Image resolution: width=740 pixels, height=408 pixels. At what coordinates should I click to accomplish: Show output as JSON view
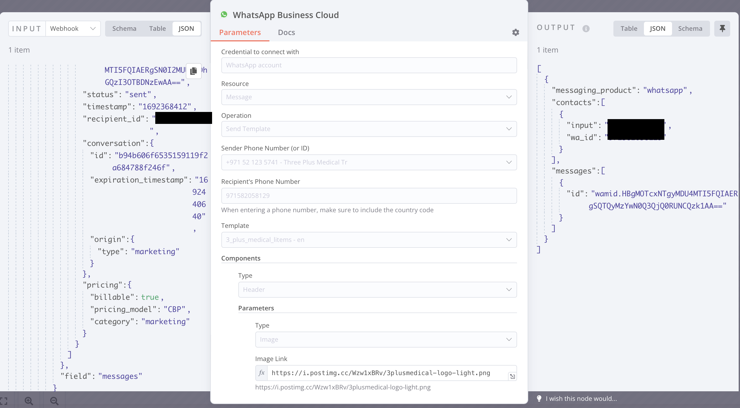[x=657, y=28]
